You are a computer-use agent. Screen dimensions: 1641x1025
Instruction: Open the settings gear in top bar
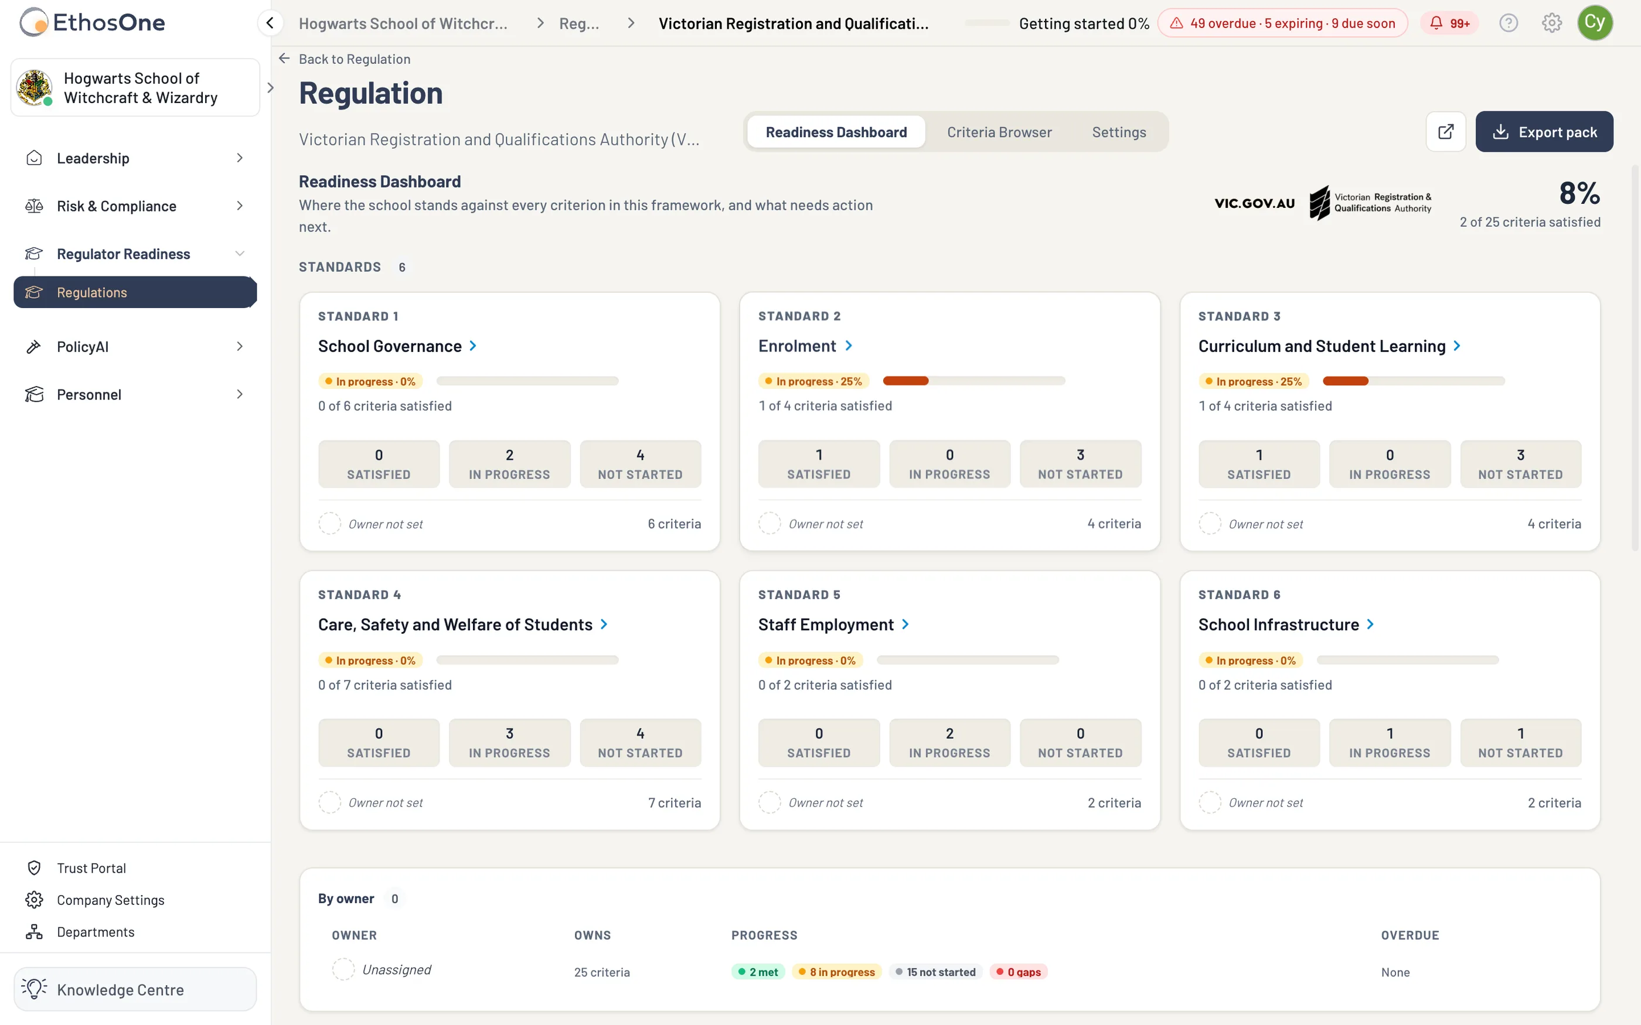(x=1551, y=23)
